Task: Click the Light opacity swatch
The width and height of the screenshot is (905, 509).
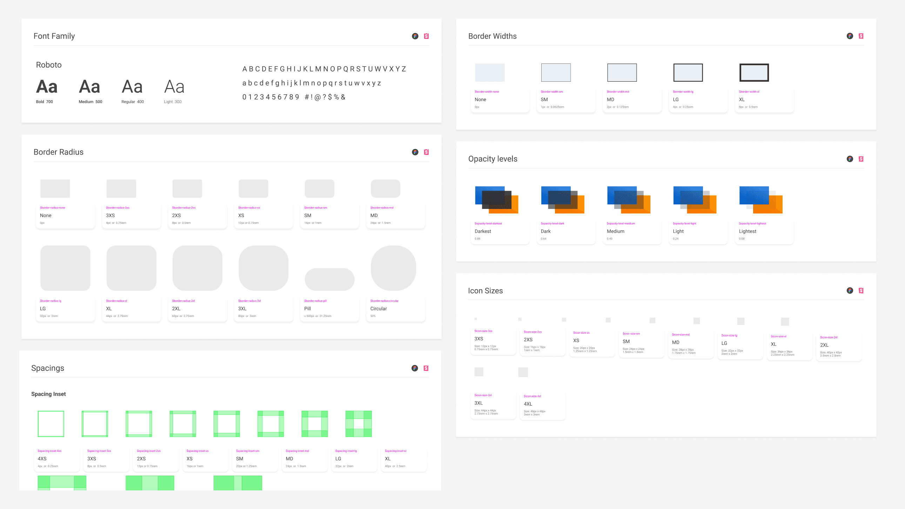Action: click(x=695, y=200)
